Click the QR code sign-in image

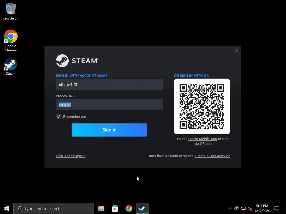[x=202, y=106]
